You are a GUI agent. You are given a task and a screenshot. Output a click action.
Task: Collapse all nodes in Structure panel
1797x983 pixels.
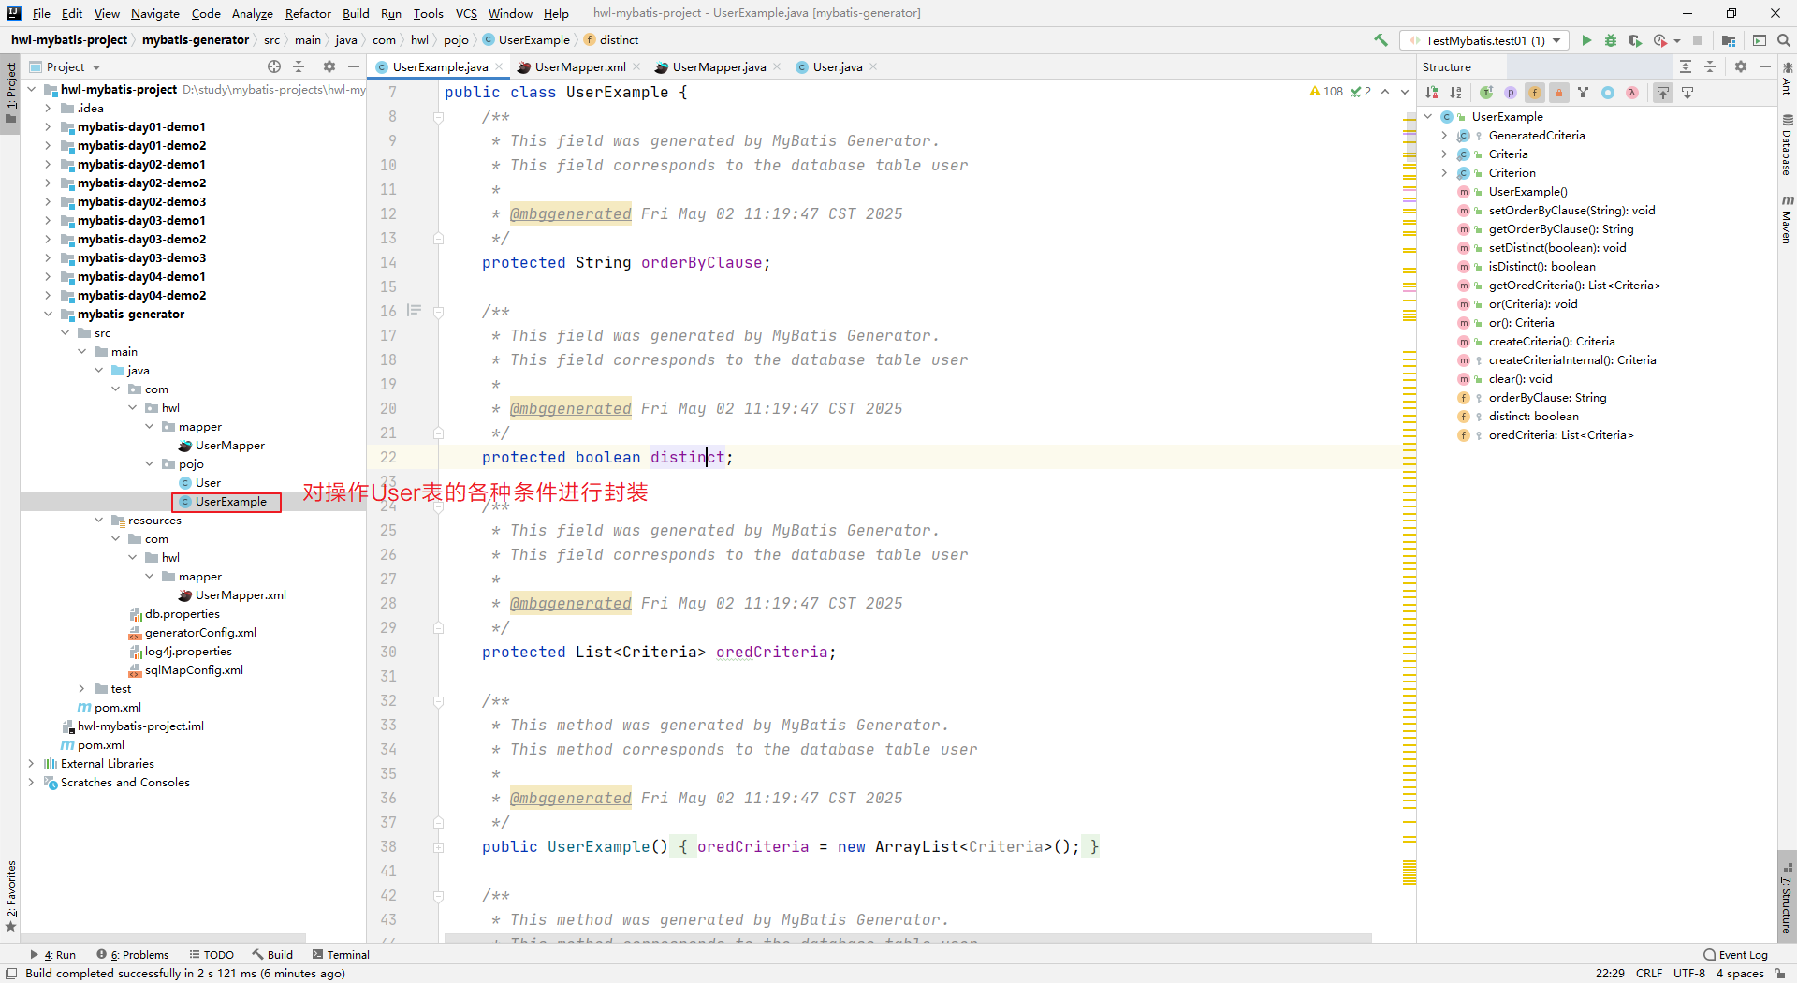pyautogui.click(x=1710, y=66)
